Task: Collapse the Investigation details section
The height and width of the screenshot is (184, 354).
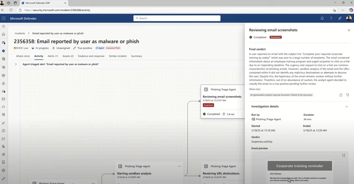Action: click(x=346, y=107)
